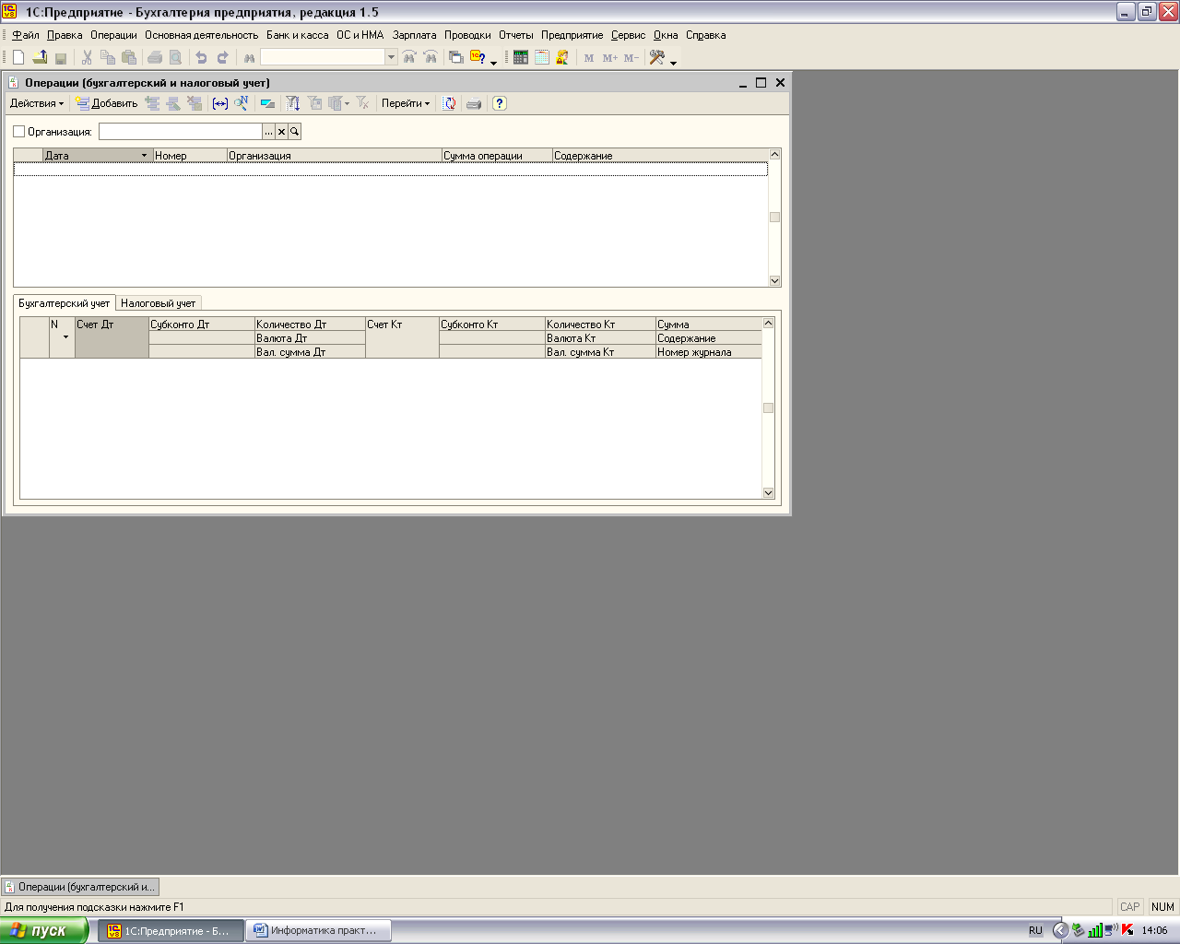Click scroll up arrow of operations list

(x=774, y=155)
